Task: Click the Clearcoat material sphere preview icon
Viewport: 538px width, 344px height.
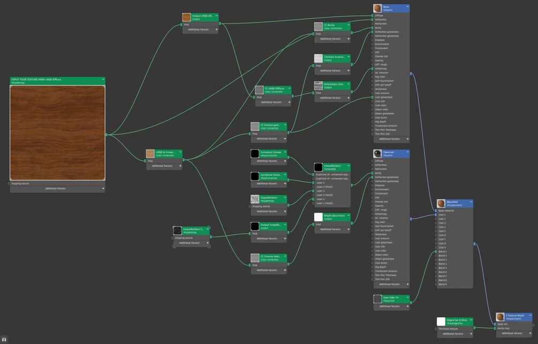Action: coord(378,154)
